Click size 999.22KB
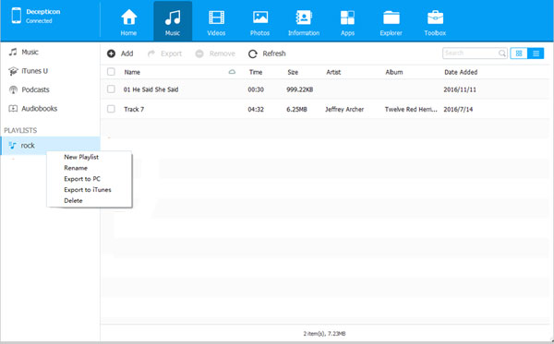Viewport: 554px width, 344px height. [299, 89]
